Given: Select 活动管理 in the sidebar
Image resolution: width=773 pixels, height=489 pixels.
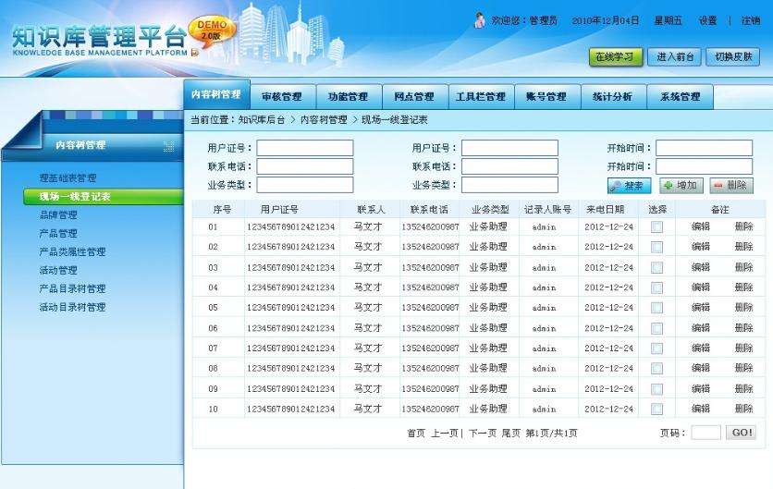Looking at the screenshot, I should pos(58,270).
